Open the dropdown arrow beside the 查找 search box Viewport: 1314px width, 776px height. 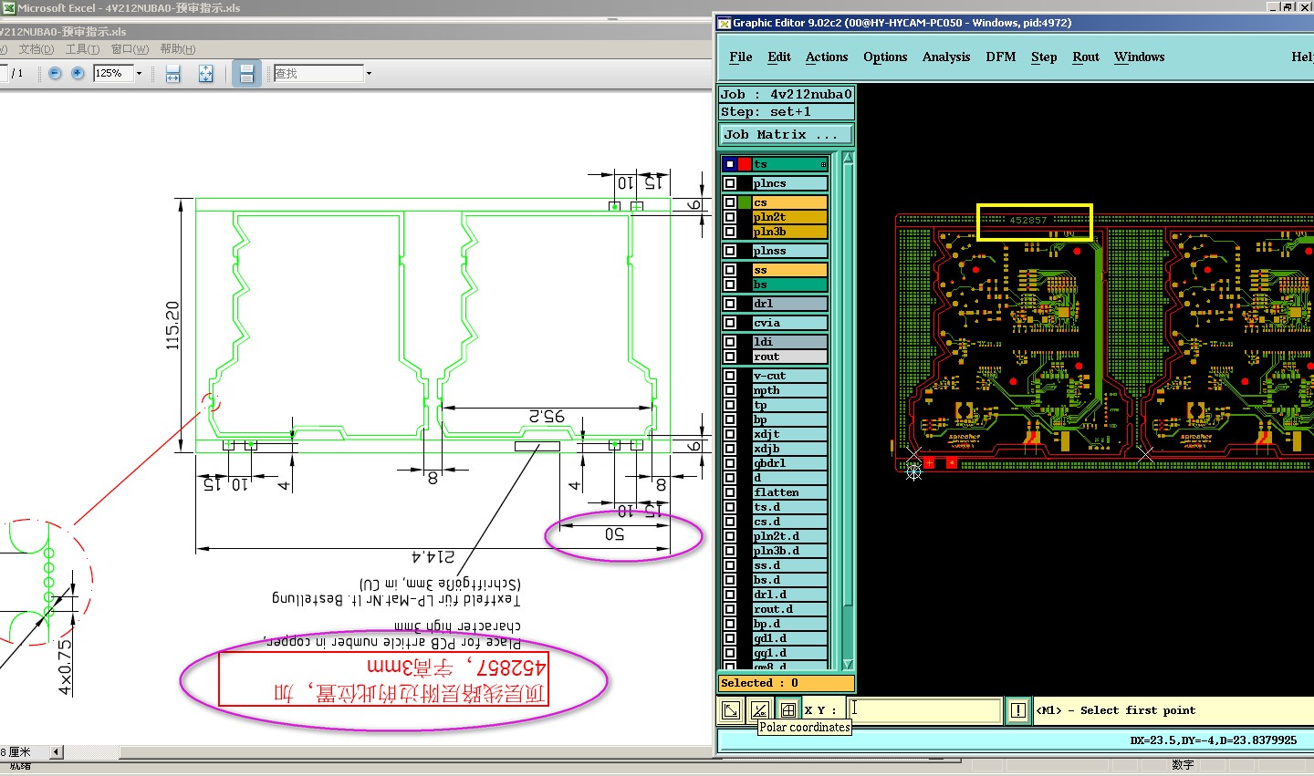(x=369, y=73)
